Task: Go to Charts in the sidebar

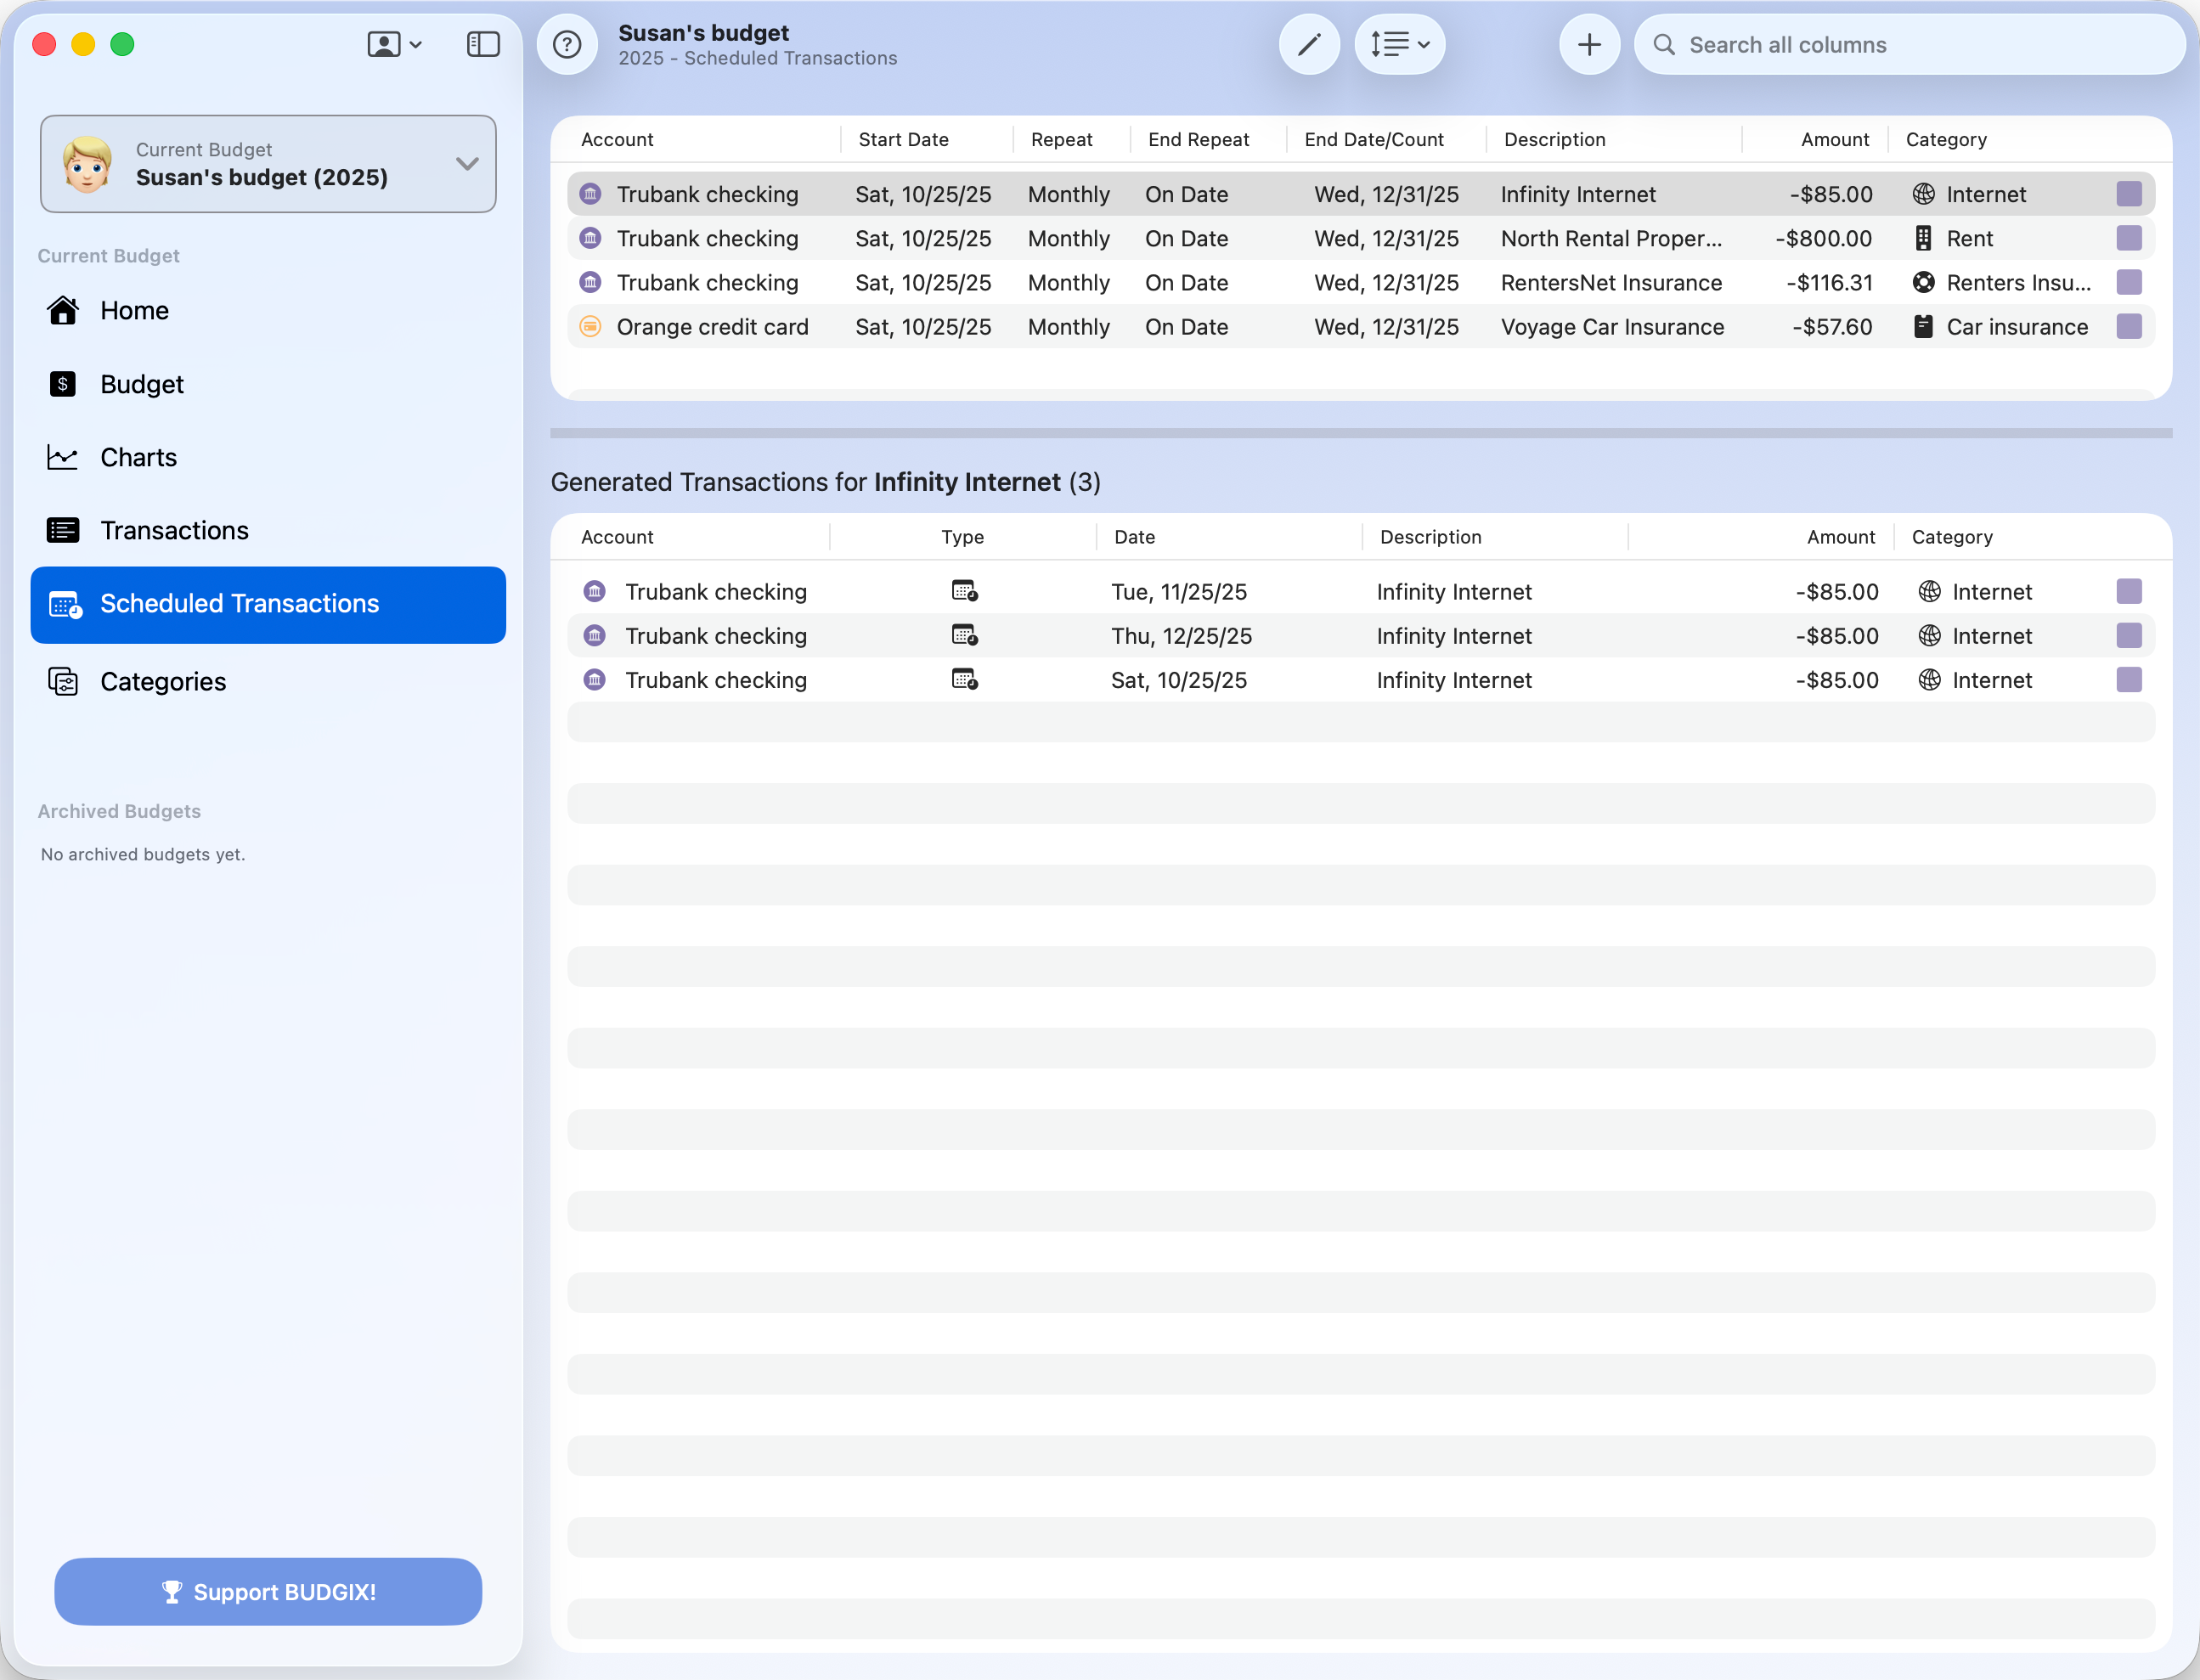Action: click(138, 458)
